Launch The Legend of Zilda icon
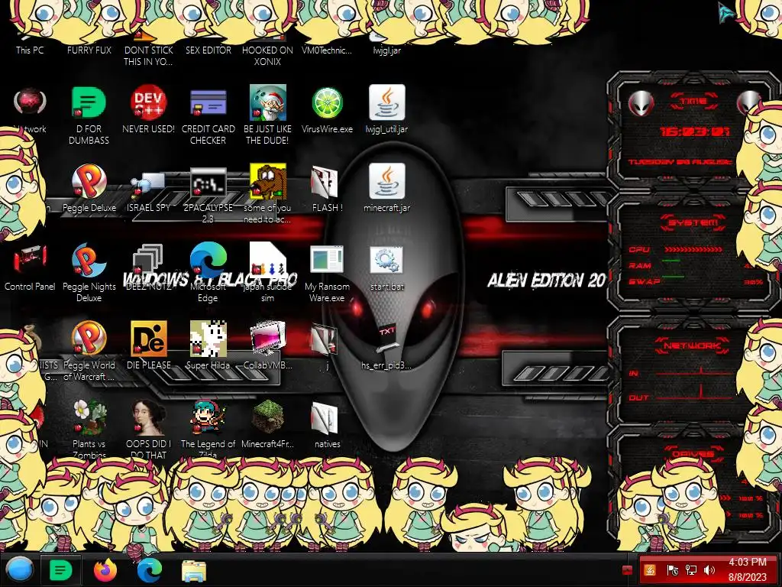782x587 pixels. 208,417
